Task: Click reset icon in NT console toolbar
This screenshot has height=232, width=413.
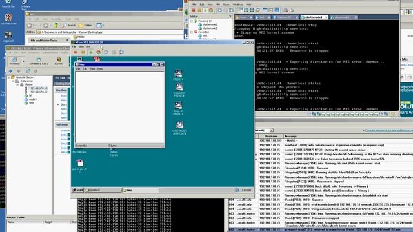Action: pyautogui.click(x=98, y=52)
